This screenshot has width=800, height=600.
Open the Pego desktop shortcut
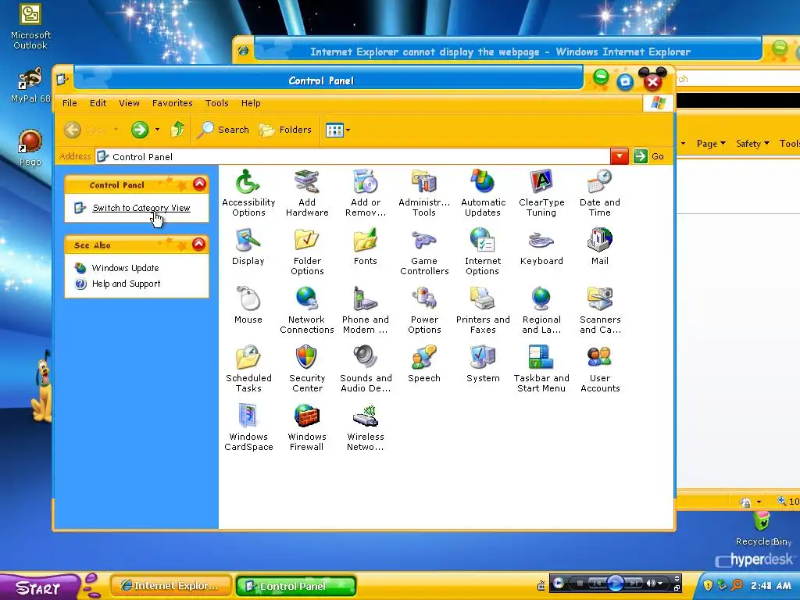pos(30,148)
